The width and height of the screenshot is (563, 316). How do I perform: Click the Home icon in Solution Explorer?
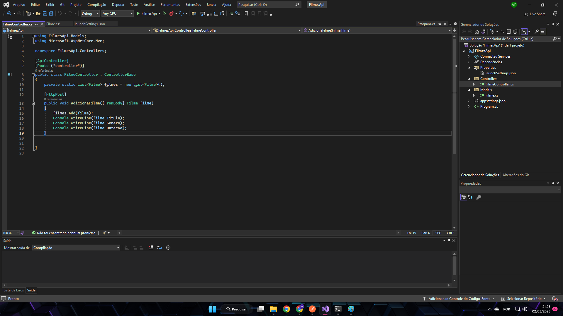click(477, 32)
